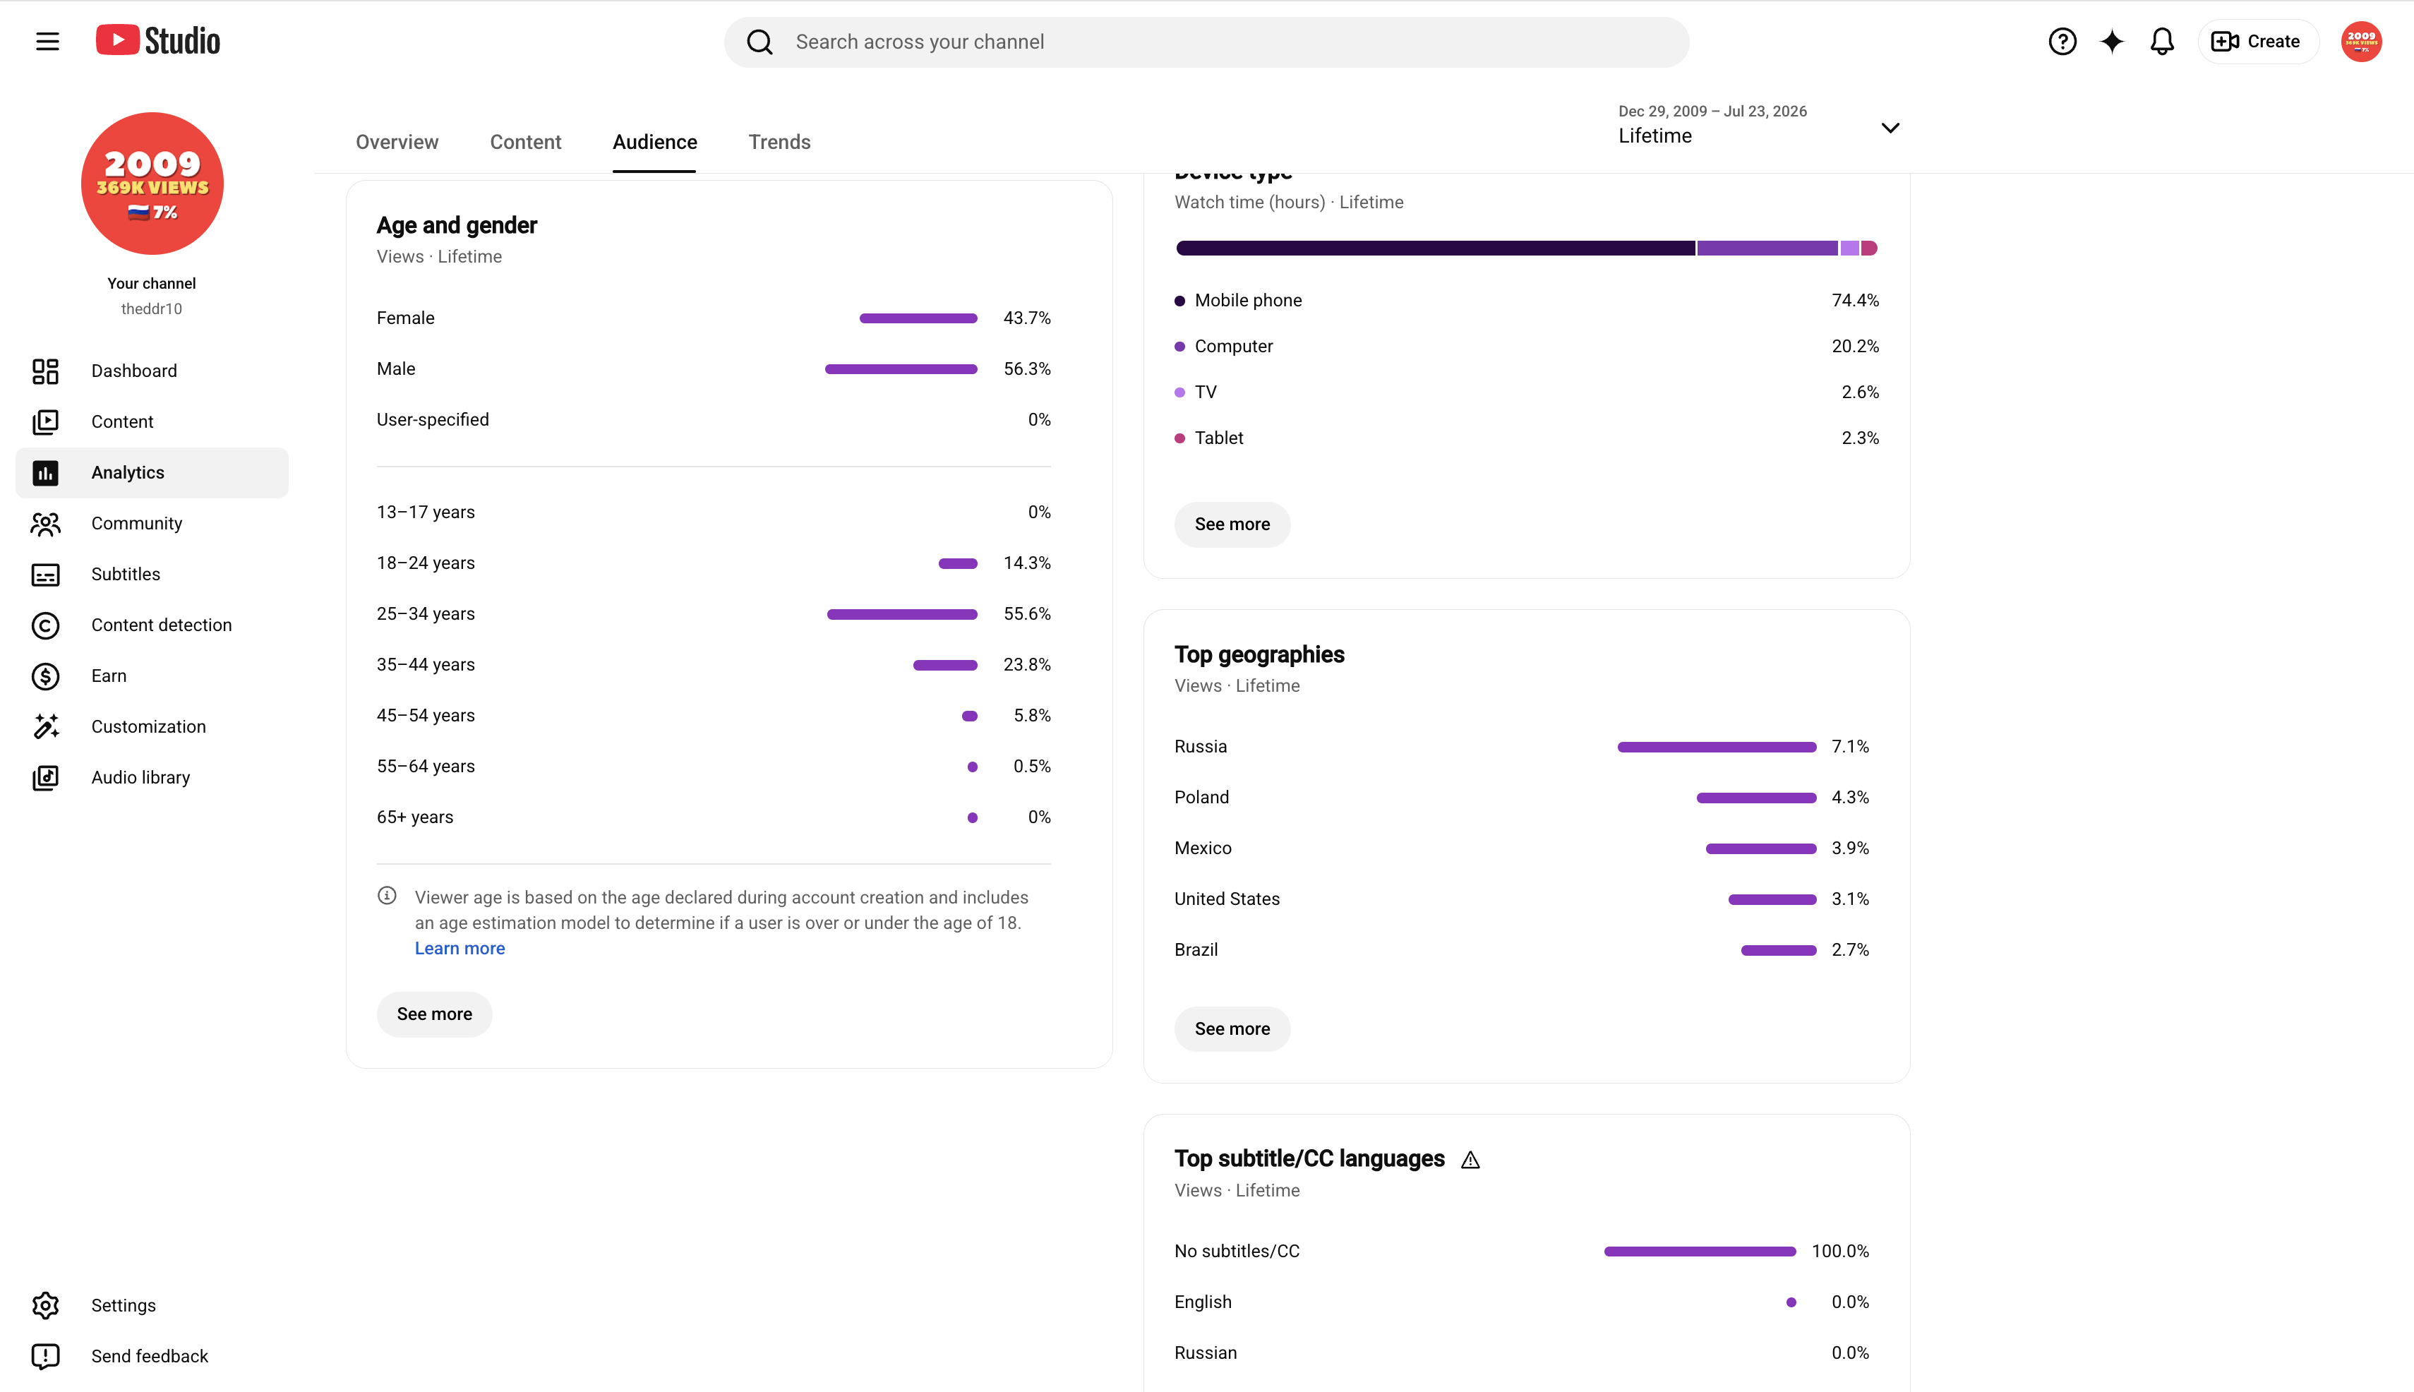Open the hamburger navigation menu
The height and width of the screenshot is (1392, 2414).
tap(47, 41)
